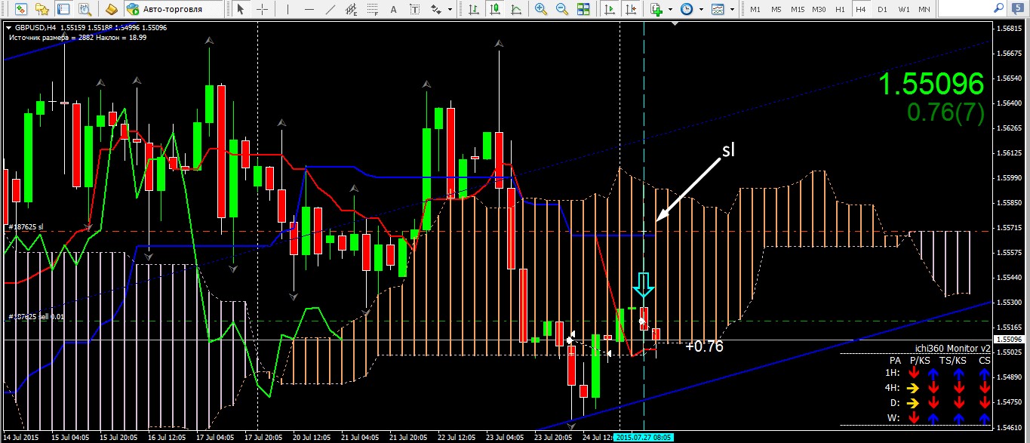The image size is (1030, 443).
Task: Expand the templates dropdown arrow
Action: click(x=731, y=9)
